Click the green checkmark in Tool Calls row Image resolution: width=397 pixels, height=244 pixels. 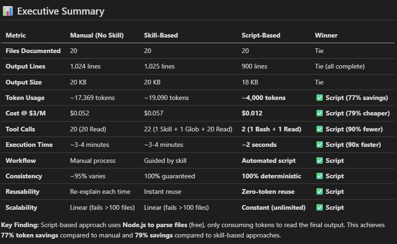(320, 129)
